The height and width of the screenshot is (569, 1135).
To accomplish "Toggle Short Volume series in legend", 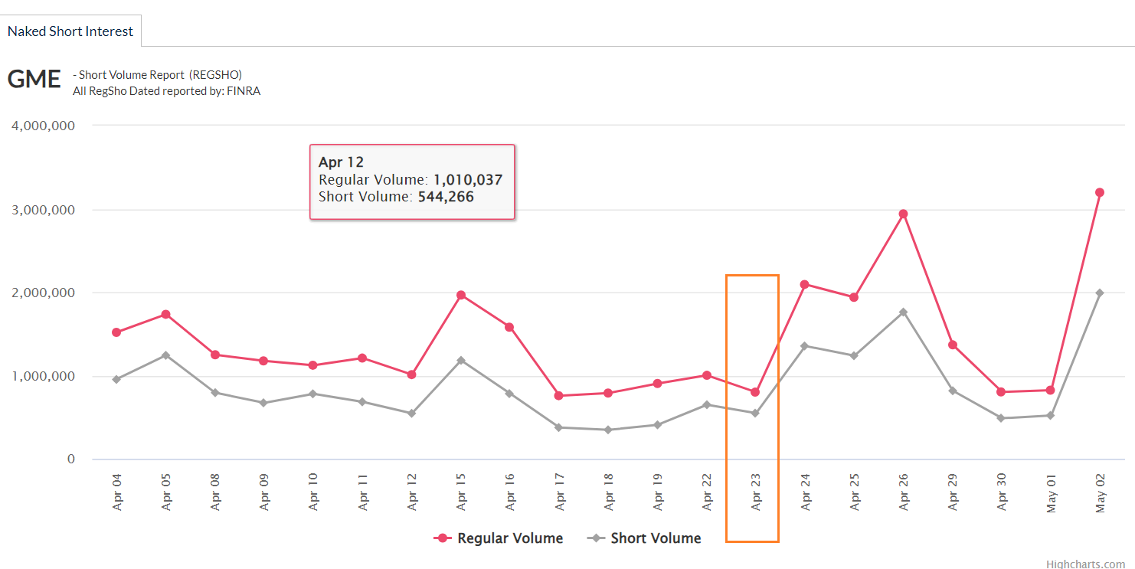I will point(644,538).
